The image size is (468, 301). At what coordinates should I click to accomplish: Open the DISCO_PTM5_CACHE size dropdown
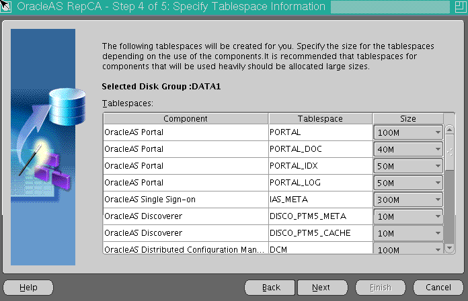pyautogui.click(x=408, y=233)
